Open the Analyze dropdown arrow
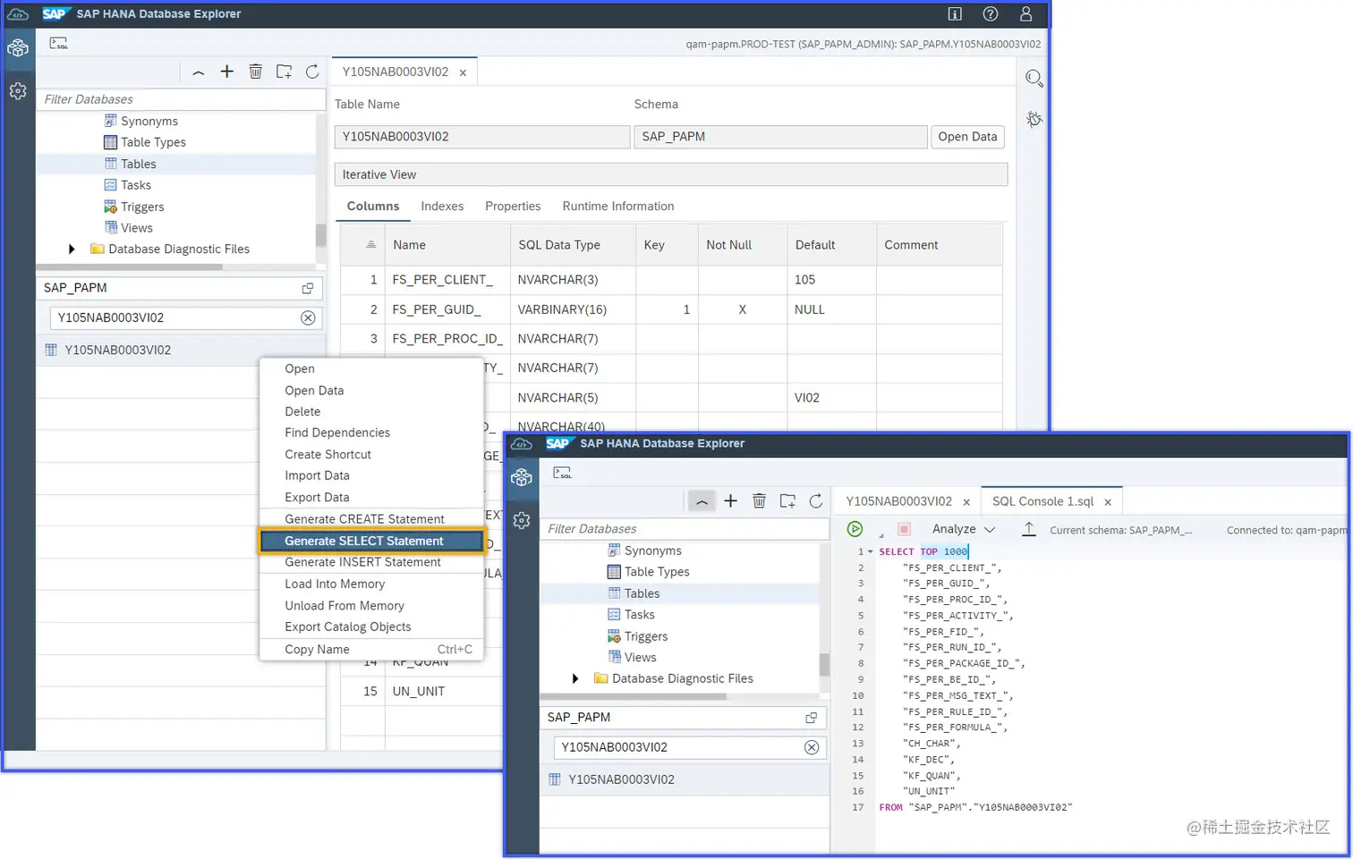Image resolution: width=1353 pixels, height=859 pixels. click(x=990, y=529)
